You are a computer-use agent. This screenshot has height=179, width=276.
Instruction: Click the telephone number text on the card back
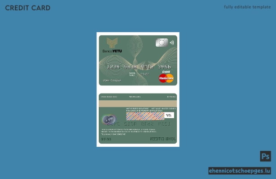114,134
